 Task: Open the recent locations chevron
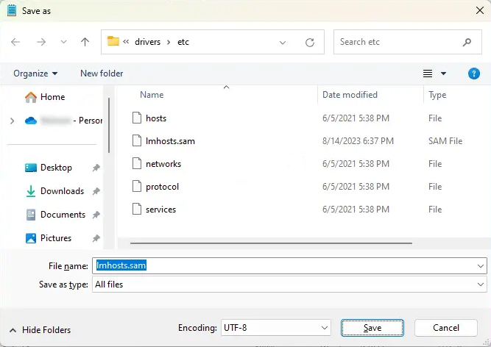pos(63,42)
